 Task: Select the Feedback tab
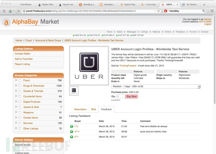pos(106,109)
